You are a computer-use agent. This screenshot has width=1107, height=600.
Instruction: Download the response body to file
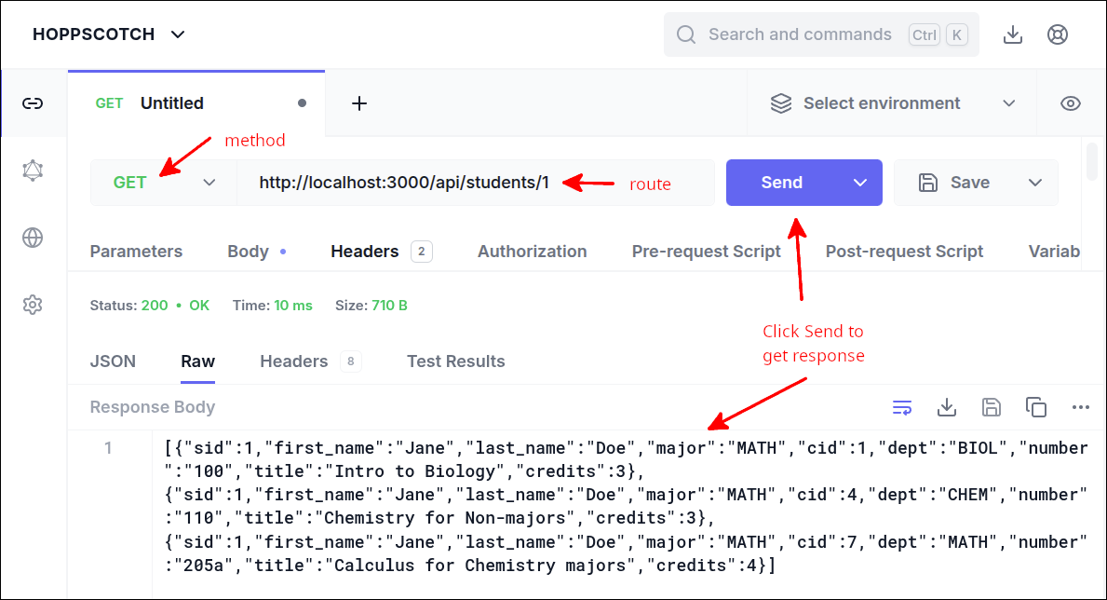pos(947,407)
